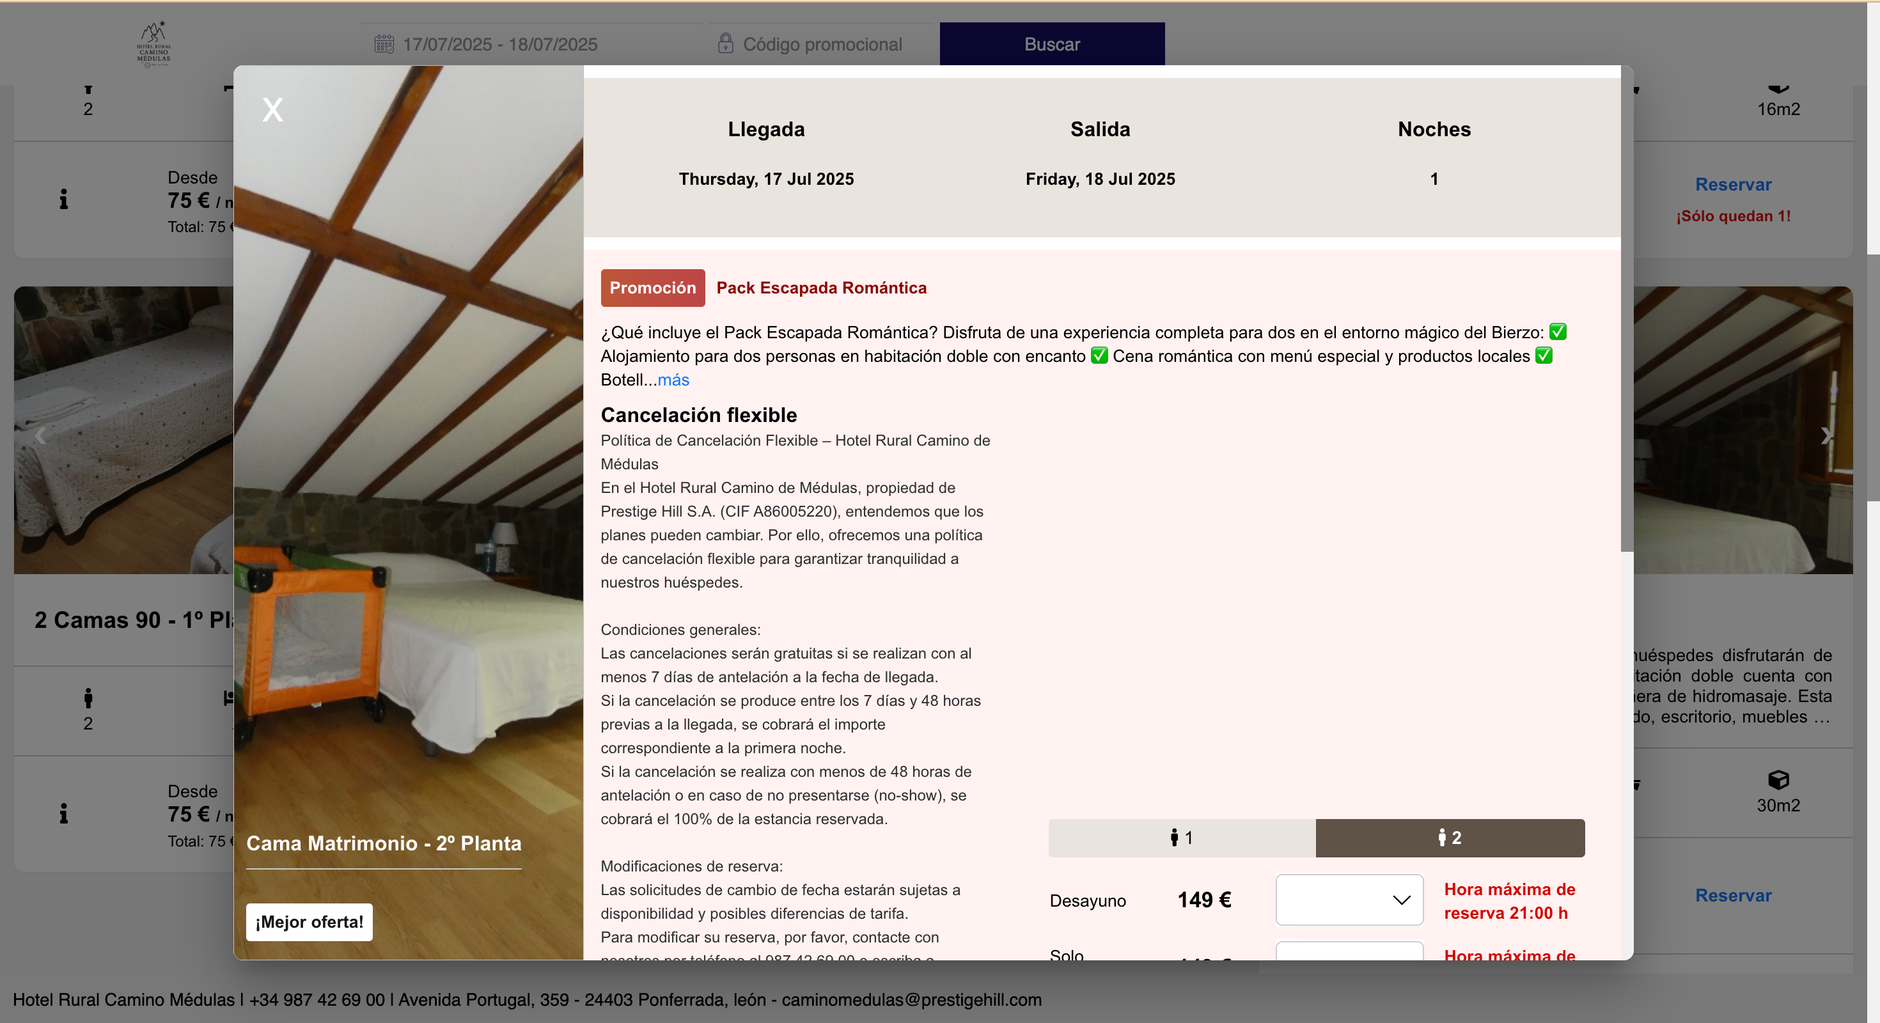Click the page's vertical scrollbar

(x=1874, y=378)
